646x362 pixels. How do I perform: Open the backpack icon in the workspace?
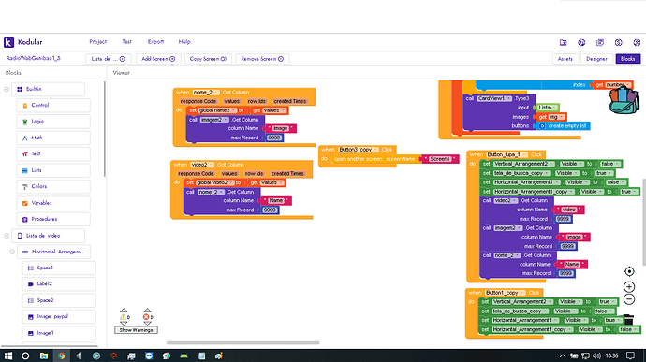point(624,99)
